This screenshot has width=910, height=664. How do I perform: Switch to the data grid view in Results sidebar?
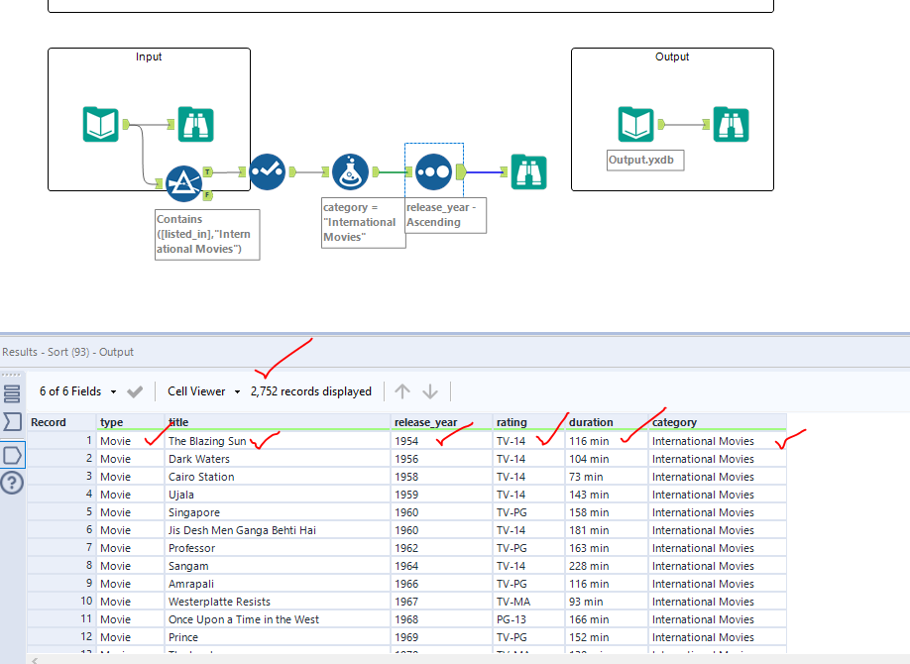[x=13, y=392]
